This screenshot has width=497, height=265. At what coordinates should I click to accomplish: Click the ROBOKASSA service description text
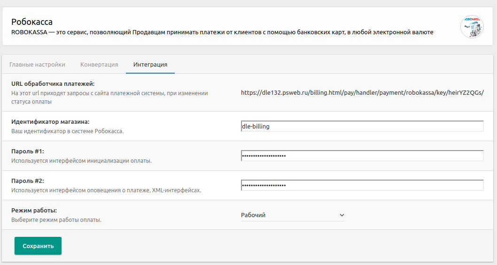pos(222,32)
